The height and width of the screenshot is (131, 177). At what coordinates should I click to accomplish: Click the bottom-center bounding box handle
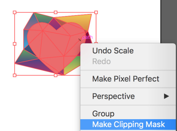(55, 75)
